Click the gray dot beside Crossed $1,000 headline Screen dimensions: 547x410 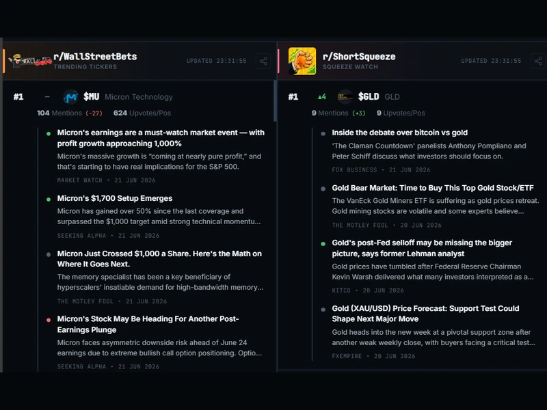(49, 254)
